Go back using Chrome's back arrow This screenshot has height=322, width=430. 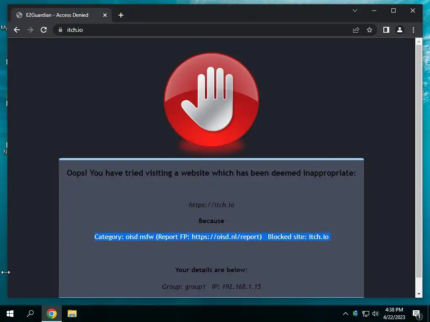pyautogui.click(x=17, y=30)
